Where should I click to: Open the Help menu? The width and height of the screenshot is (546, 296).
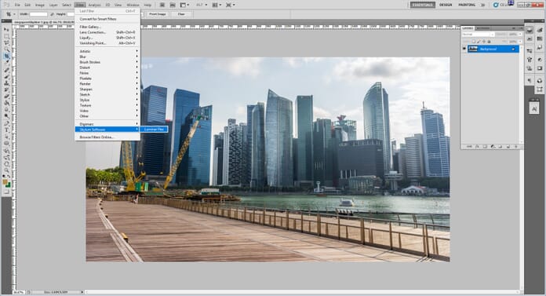pos(147,5)
